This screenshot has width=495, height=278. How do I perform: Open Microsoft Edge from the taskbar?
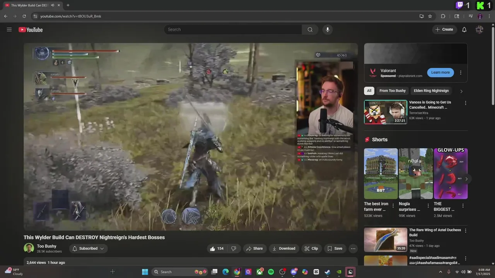(x=225, y=272)
